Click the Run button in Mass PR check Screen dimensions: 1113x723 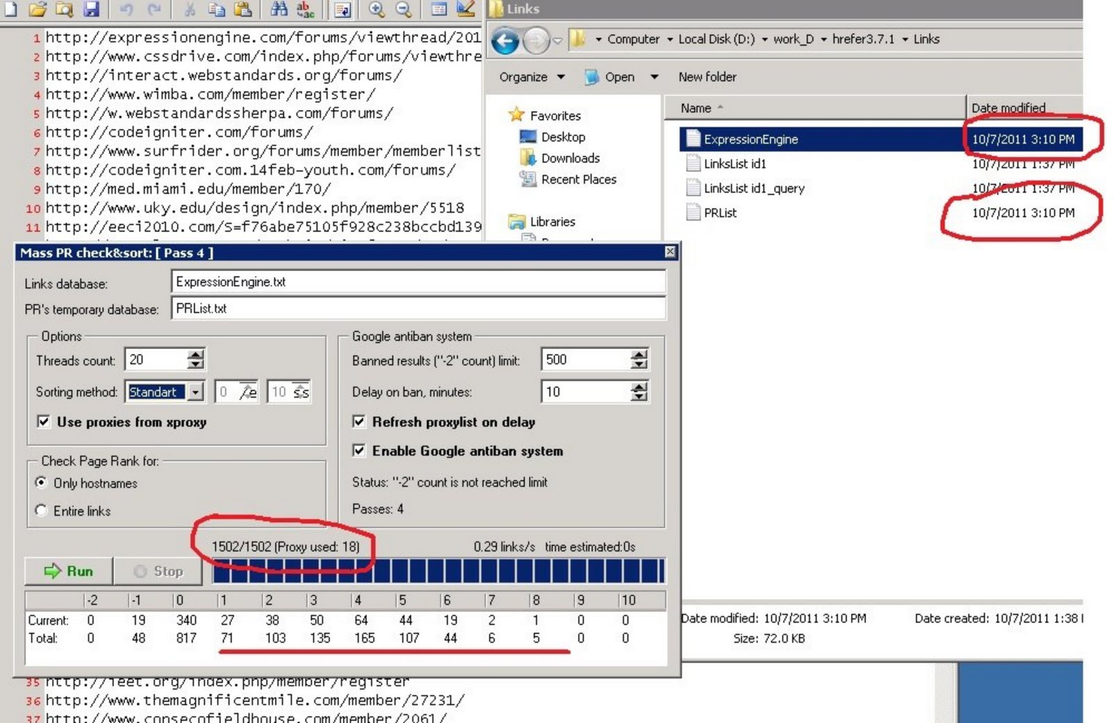point(68,571)
